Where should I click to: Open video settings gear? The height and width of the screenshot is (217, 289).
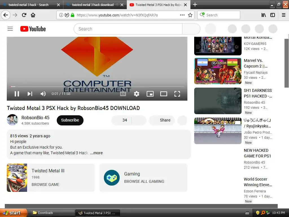coord(137,94)
